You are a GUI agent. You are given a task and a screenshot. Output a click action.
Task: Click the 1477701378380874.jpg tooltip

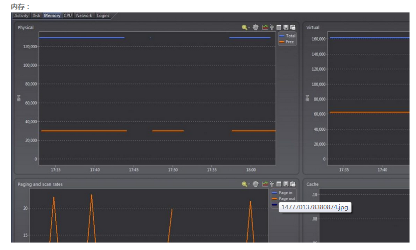315,207
